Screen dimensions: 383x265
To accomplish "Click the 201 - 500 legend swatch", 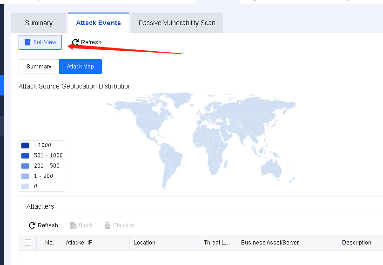I will 25,166.
